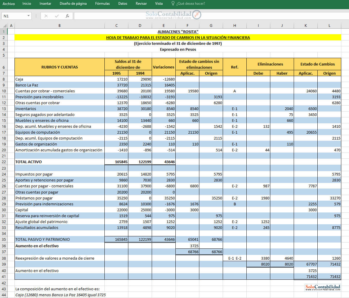Select column K header
Viewport: 349px width, 298px height.
306,26
